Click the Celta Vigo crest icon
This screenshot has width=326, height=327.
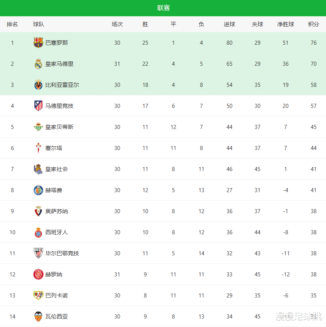tap(38, 148)
